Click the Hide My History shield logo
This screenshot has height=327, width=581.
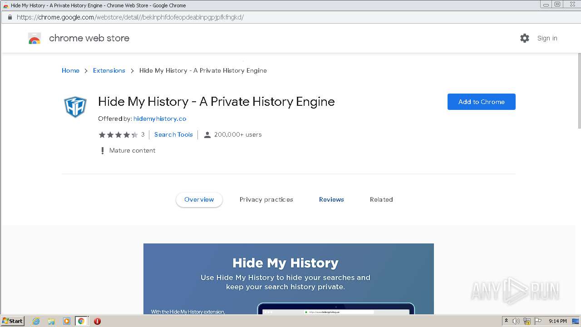pyautogui.click(x=75, y=107)
